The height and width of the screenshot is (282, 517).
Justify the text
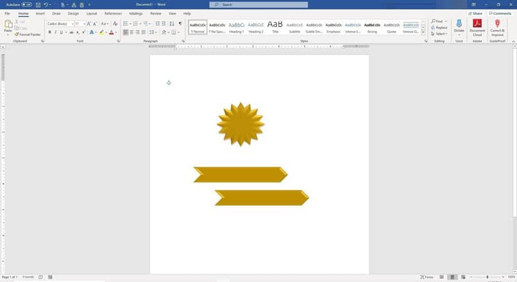click(144, 32)
